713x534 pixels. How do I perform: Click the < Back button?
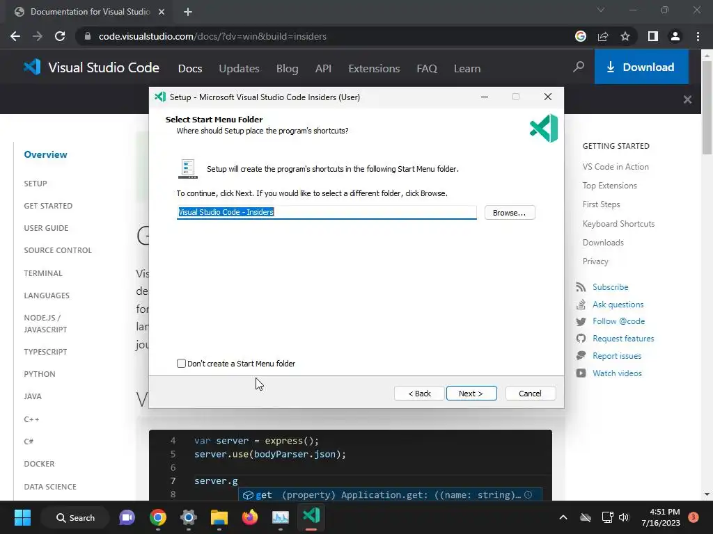[x=418, y=394]
